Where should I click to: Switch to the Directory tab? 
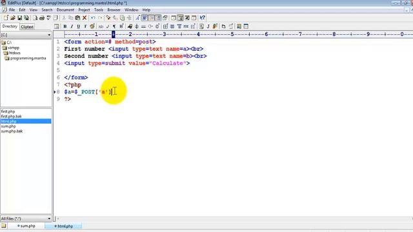[x=10, y=26]
